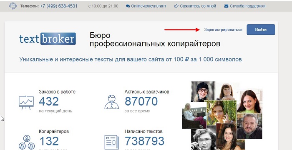Click the photo of smiling dark-haired woman at bottom
The width and height of the screenshot is (292, 150).
point(231,137)
